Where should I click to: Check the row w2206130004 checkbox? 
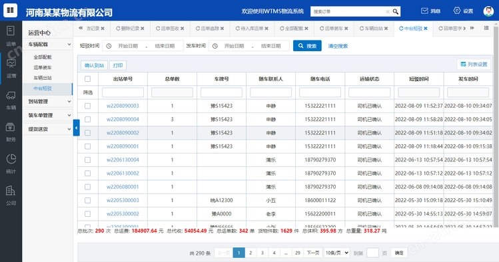[x=87, y=160]
